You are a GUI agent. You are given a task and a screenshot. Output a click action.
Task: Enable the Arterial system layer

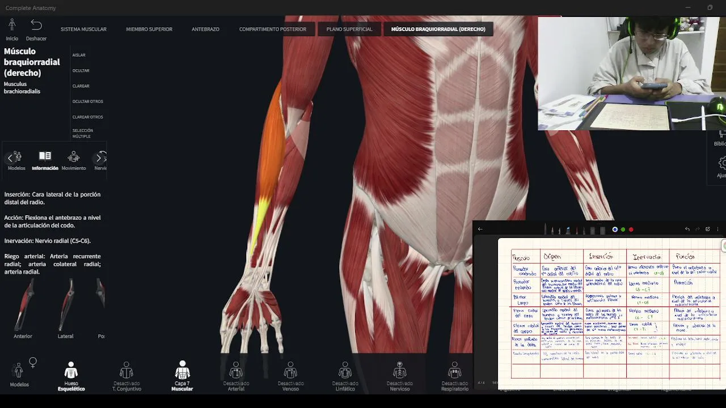pyautogui.click(x=236, y=370)
